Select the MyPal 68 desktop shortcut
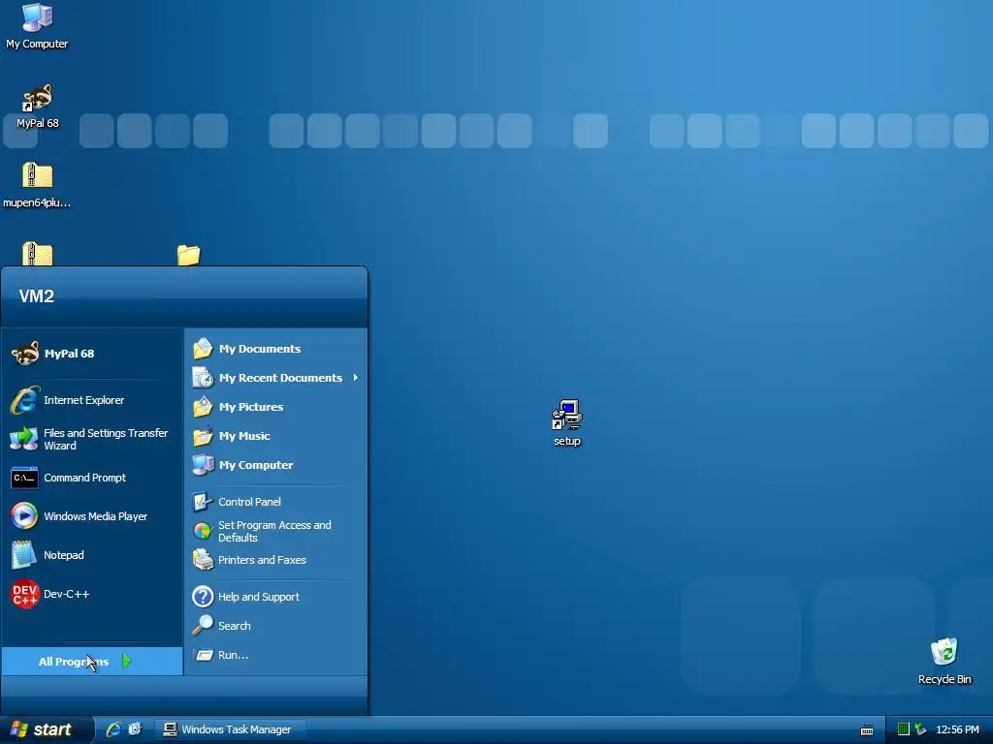 point(37,107)
